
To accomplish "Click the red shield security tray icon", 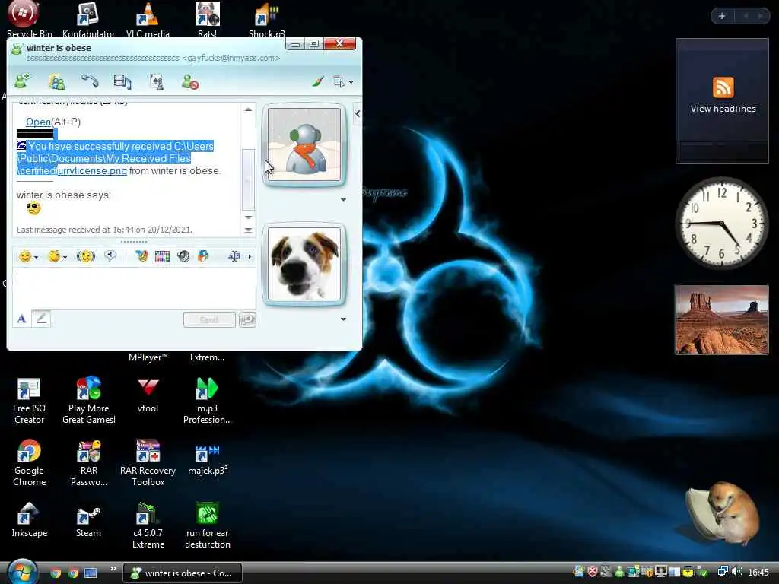I will coord(592,572).
